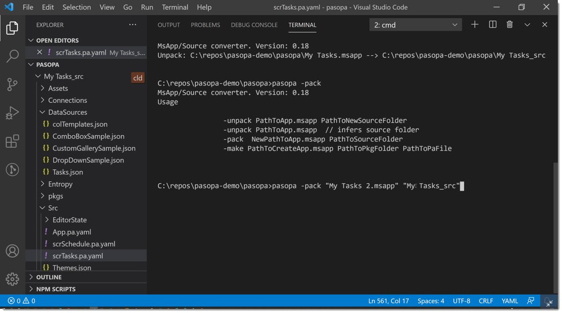Collapse the DataSources folder
The height and width of the screenshot is (313, 562).
coord(43,112)
